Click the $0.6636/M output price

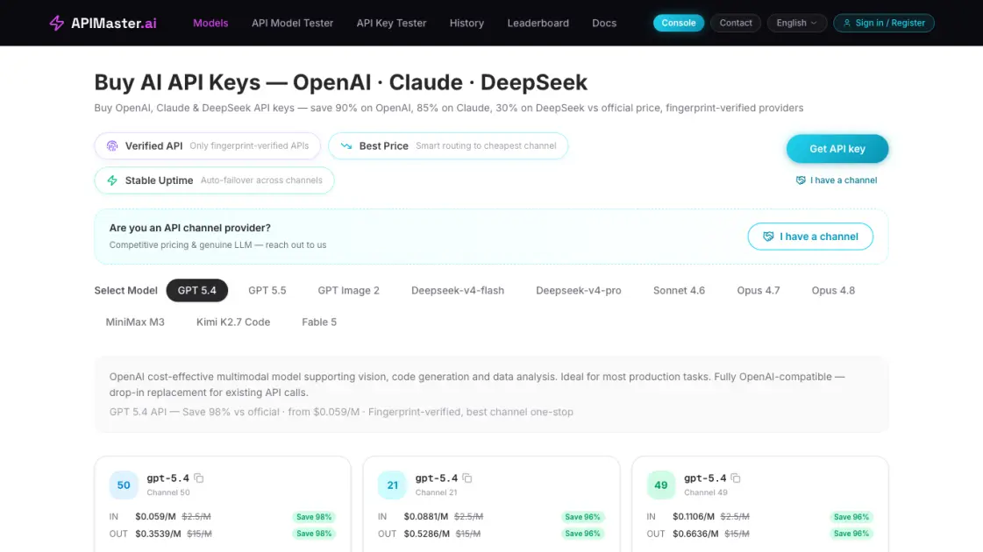(696, 534)
